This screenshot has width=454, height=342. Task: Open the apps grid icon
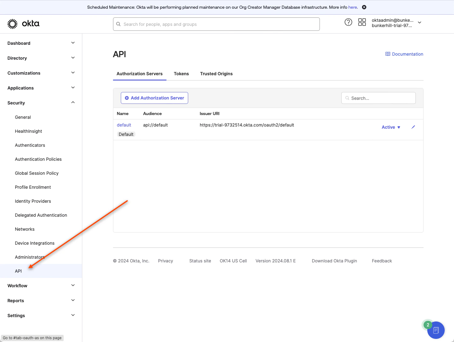[x=362, y=22]
